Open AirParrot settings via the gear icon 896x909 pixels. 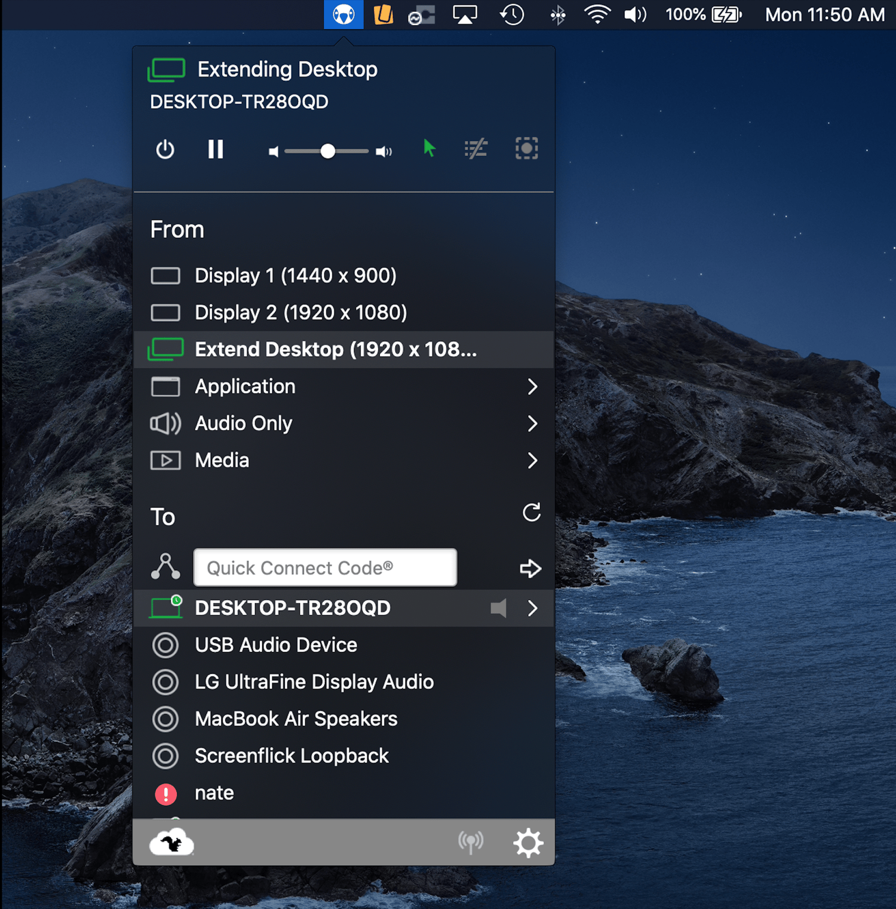[528, 842]
